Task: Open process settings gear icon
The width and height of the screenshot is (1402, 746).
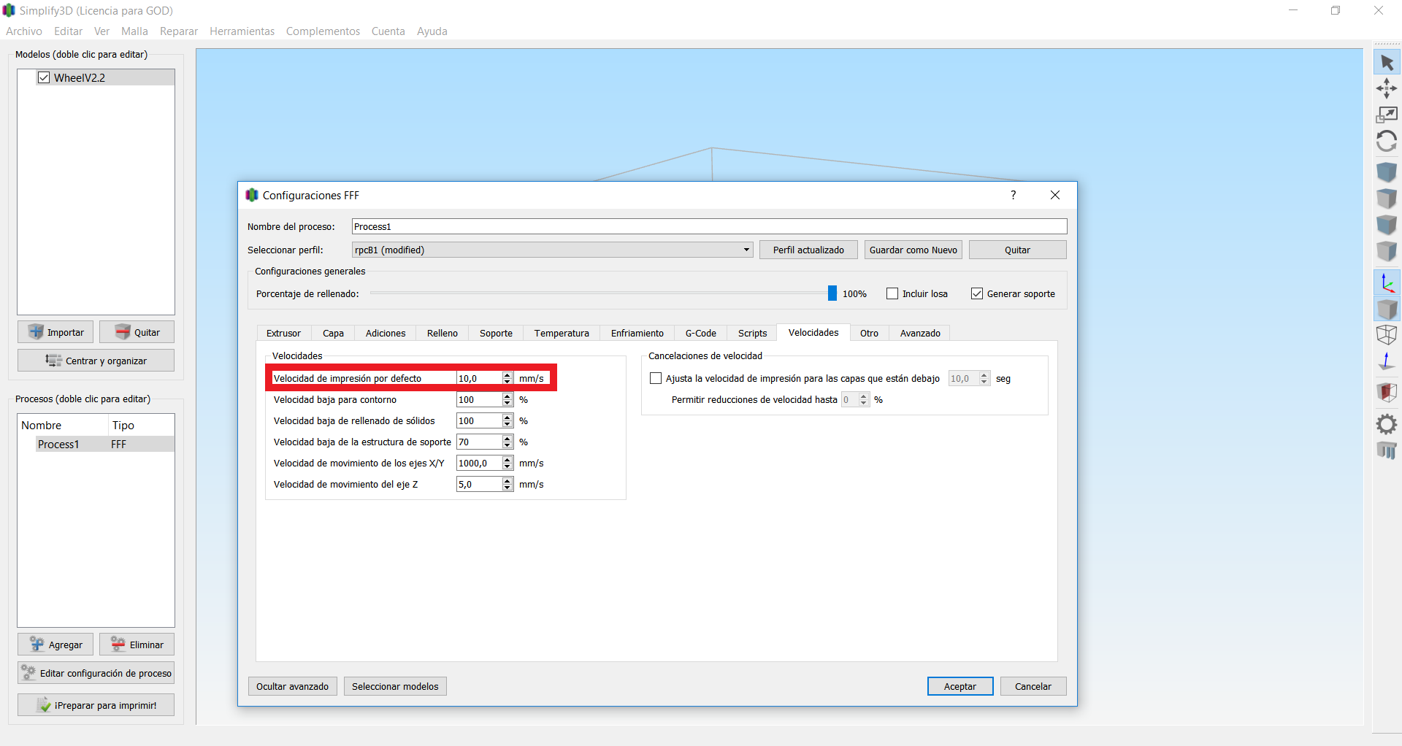Action: click(x=1387, y=424)
